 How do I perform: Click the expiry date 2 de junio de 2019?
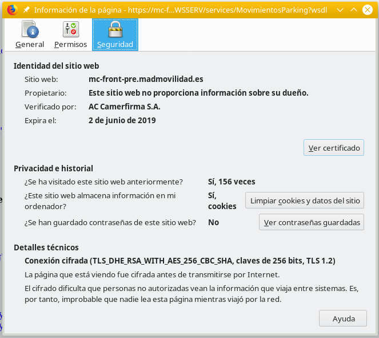pyautogui.click(x=122, y=120)
